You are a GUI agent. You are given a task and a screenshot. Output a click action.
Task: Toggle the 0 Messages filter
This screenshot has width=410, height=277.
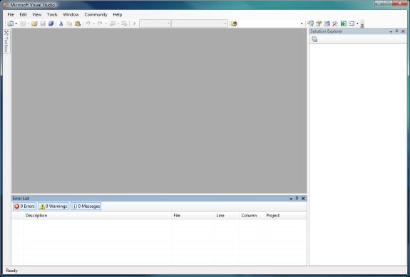[86, 207]
